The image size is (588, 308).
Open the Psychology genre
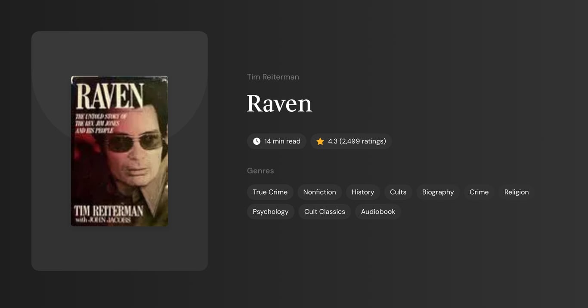pyautogui.click(x=270, y=211)
